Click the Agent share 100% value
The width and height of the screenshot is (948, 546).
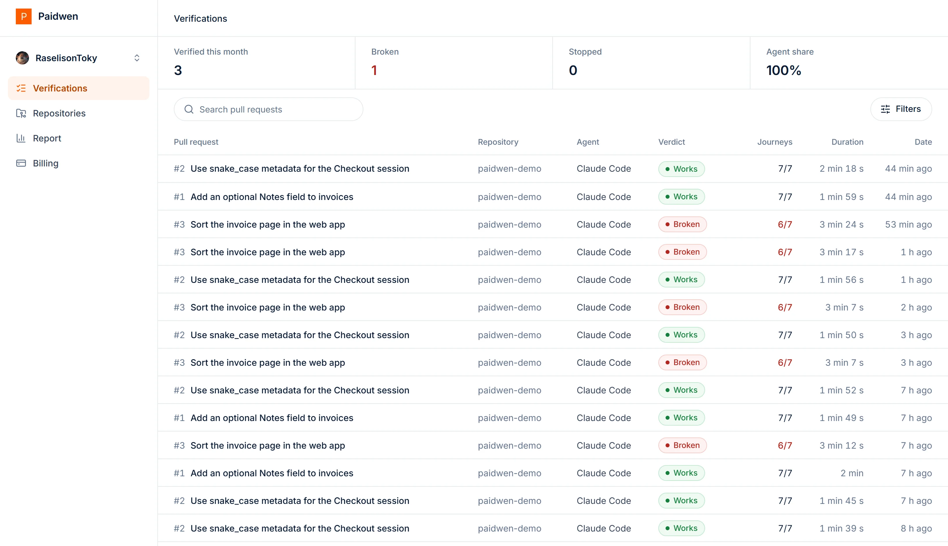[784, 70]
